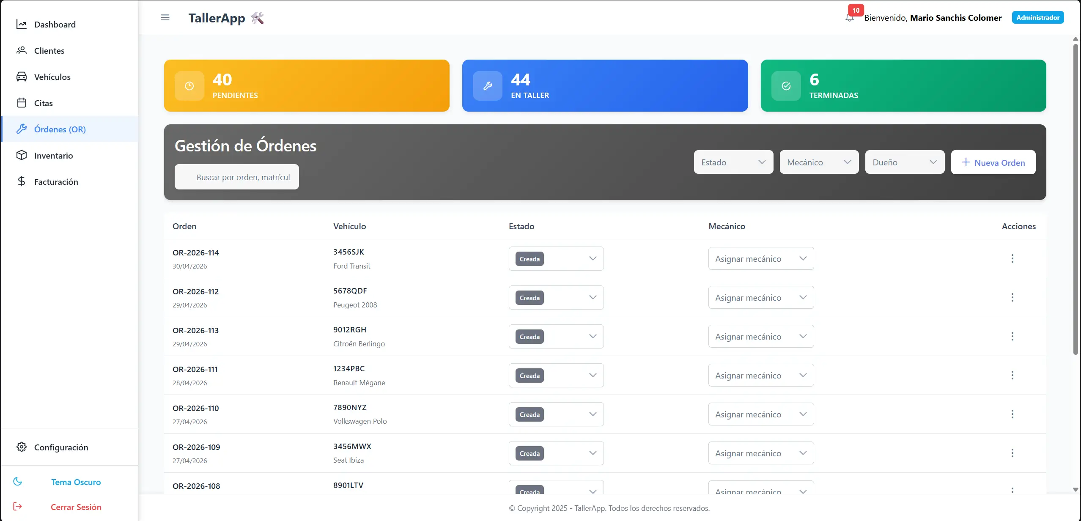Click the Inventario box icon
Screen dimensions: 1081x521
tap(22, 155)
